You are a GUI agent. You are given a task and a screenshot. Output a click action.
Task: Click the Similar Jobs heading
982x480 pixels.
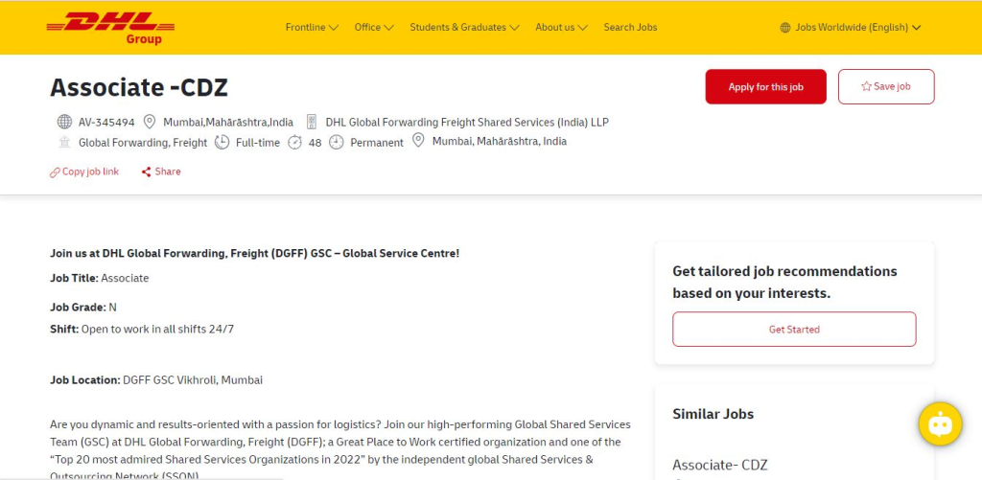coord(713,414)
